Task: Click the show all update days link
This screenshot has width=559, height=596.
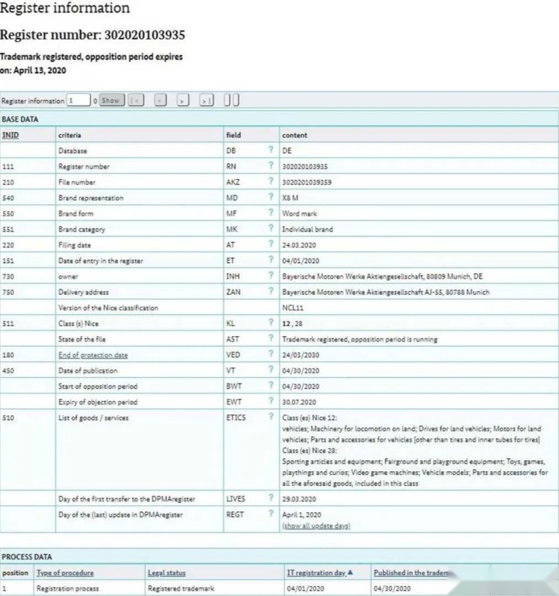Action: click(x=316, y=526)
